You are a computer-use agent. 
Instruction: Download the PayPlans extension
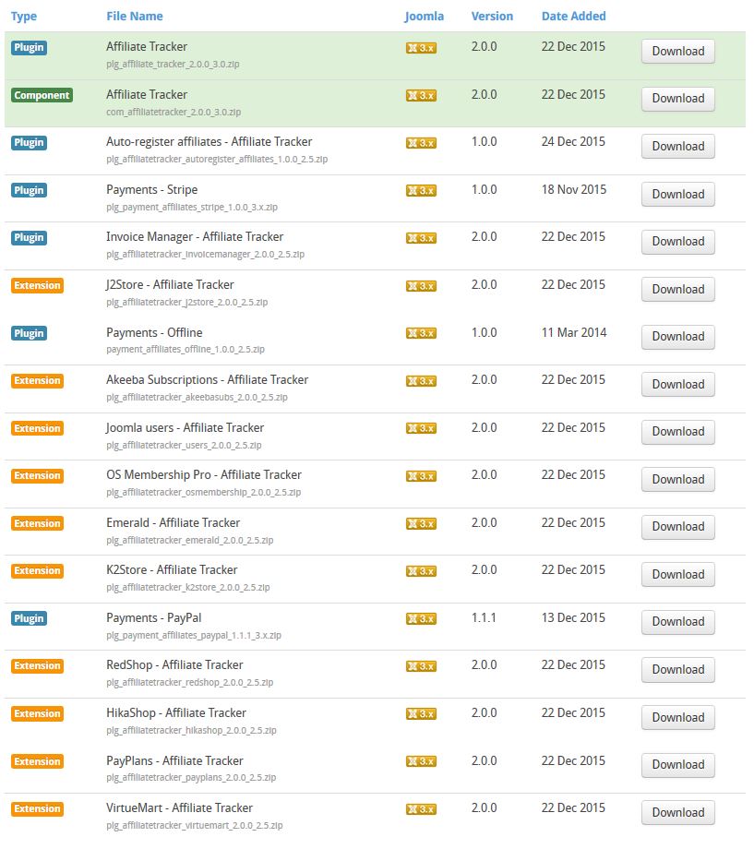[677, 765]
